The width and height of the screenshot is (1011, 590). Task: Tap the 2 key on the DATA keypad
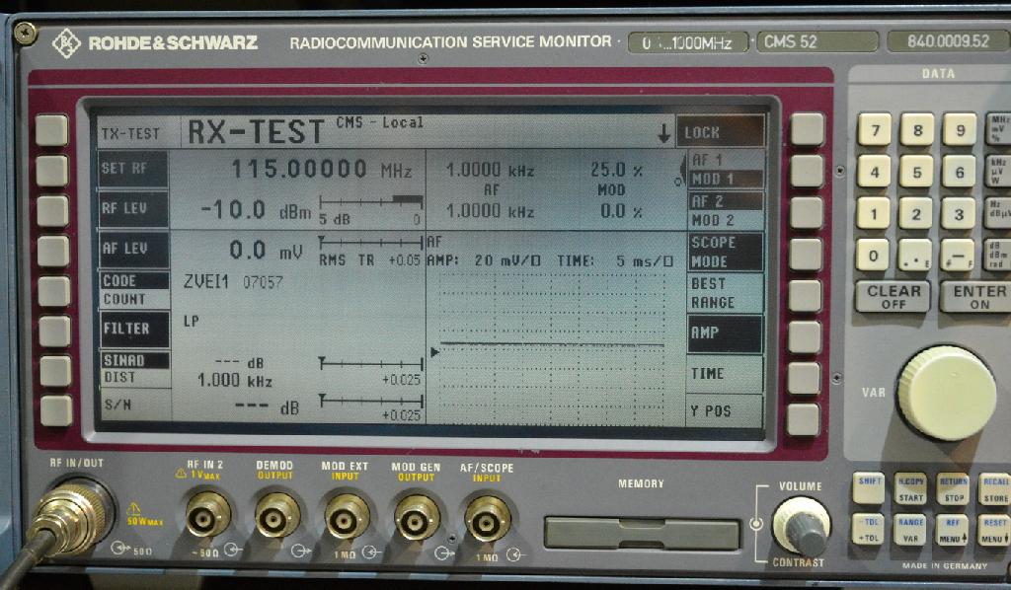(x=915, y=213)
